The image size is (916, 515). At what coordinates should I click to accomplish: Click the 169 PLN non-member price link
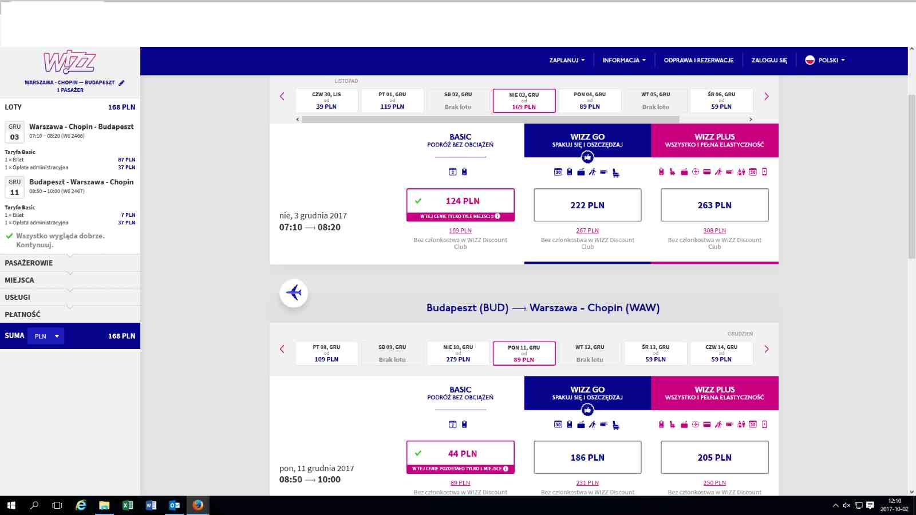click(x=460, y=231)
